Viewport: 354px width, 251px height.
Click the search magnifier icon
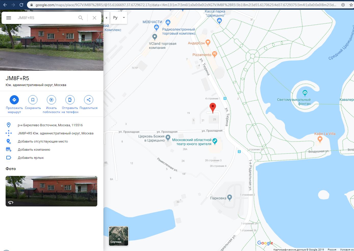[80, 18]
